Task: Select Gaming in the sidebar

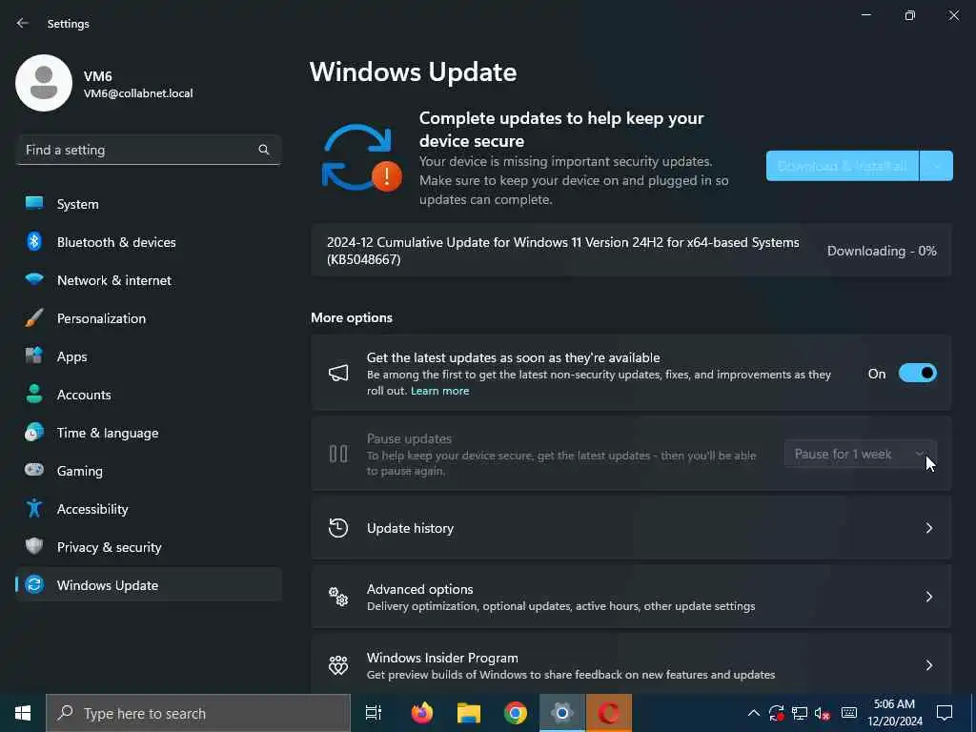Action: (149, 471)
